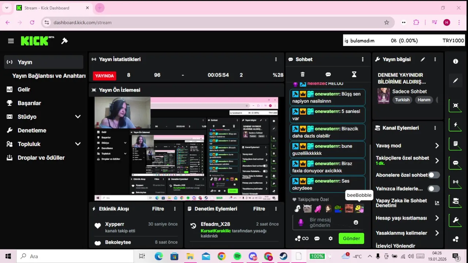Open the Etkinlik Akışı three-dot menu
Viewport: 468px width, 263px height.
tap(175, 209)
